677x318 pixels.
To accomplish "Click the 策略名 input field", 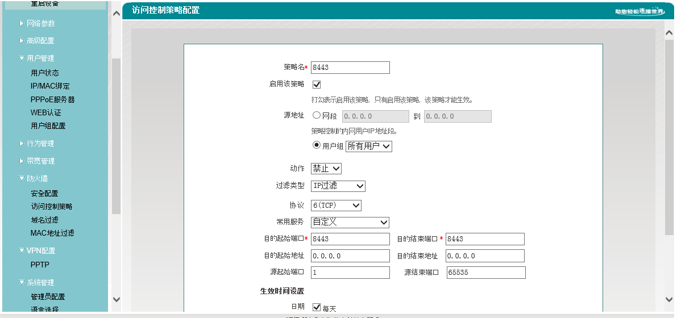I will point(350,68).
